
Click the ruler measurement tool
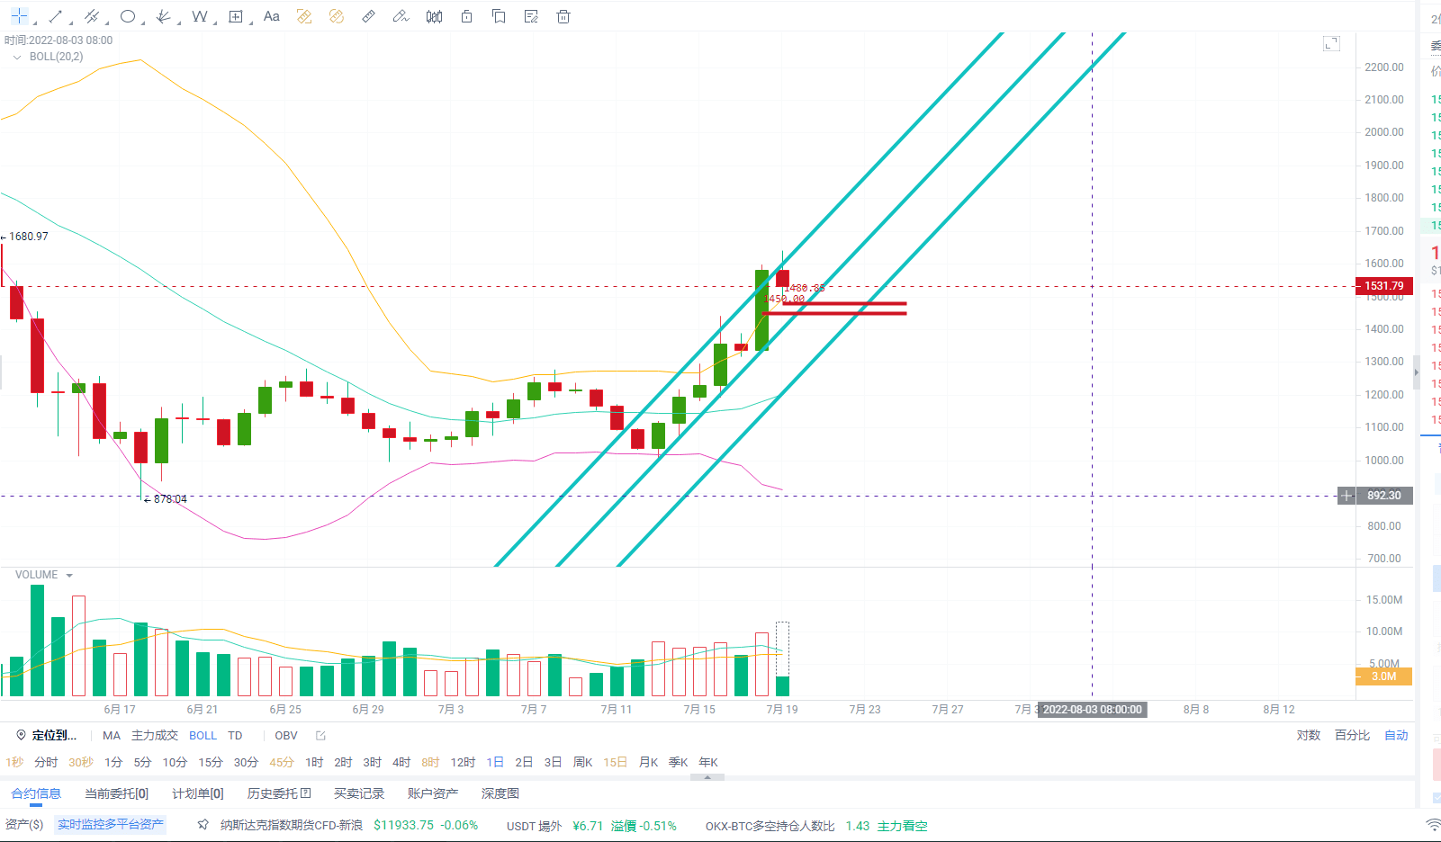[x=369, y=16]
